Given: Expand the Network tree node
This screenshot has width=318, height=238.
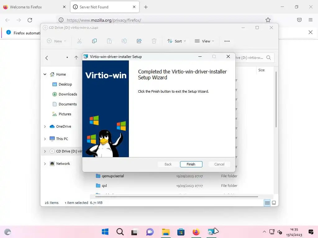Looking at the screenshot, I should (45, 164).
